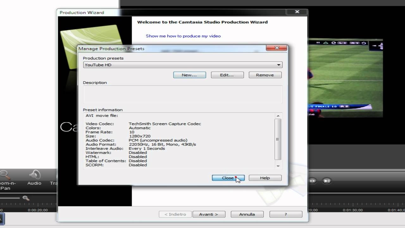Close the Manage Production Presets dialog

coord(228,178)
